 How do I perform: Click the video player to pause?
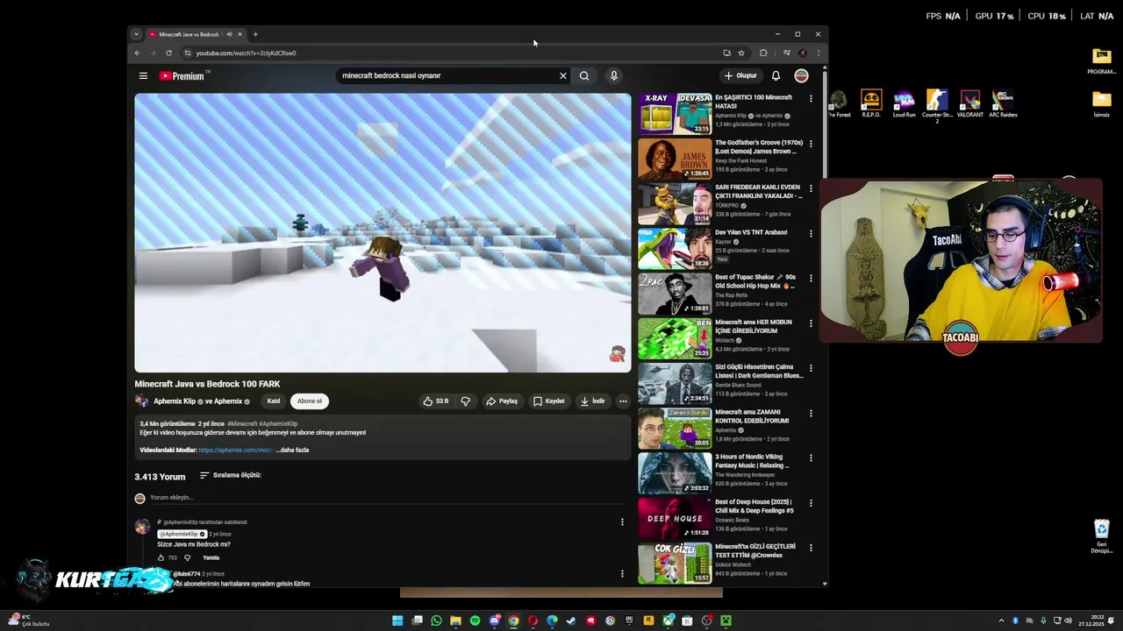(x=383, y=233)
